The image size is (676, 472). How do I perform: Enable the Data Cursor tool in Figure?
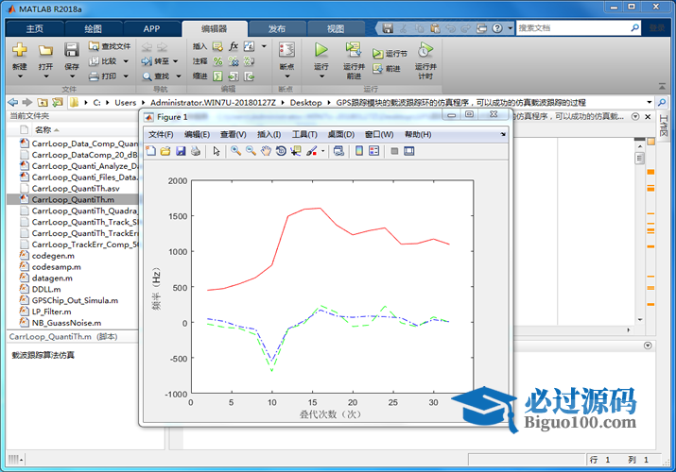point(295,150)
